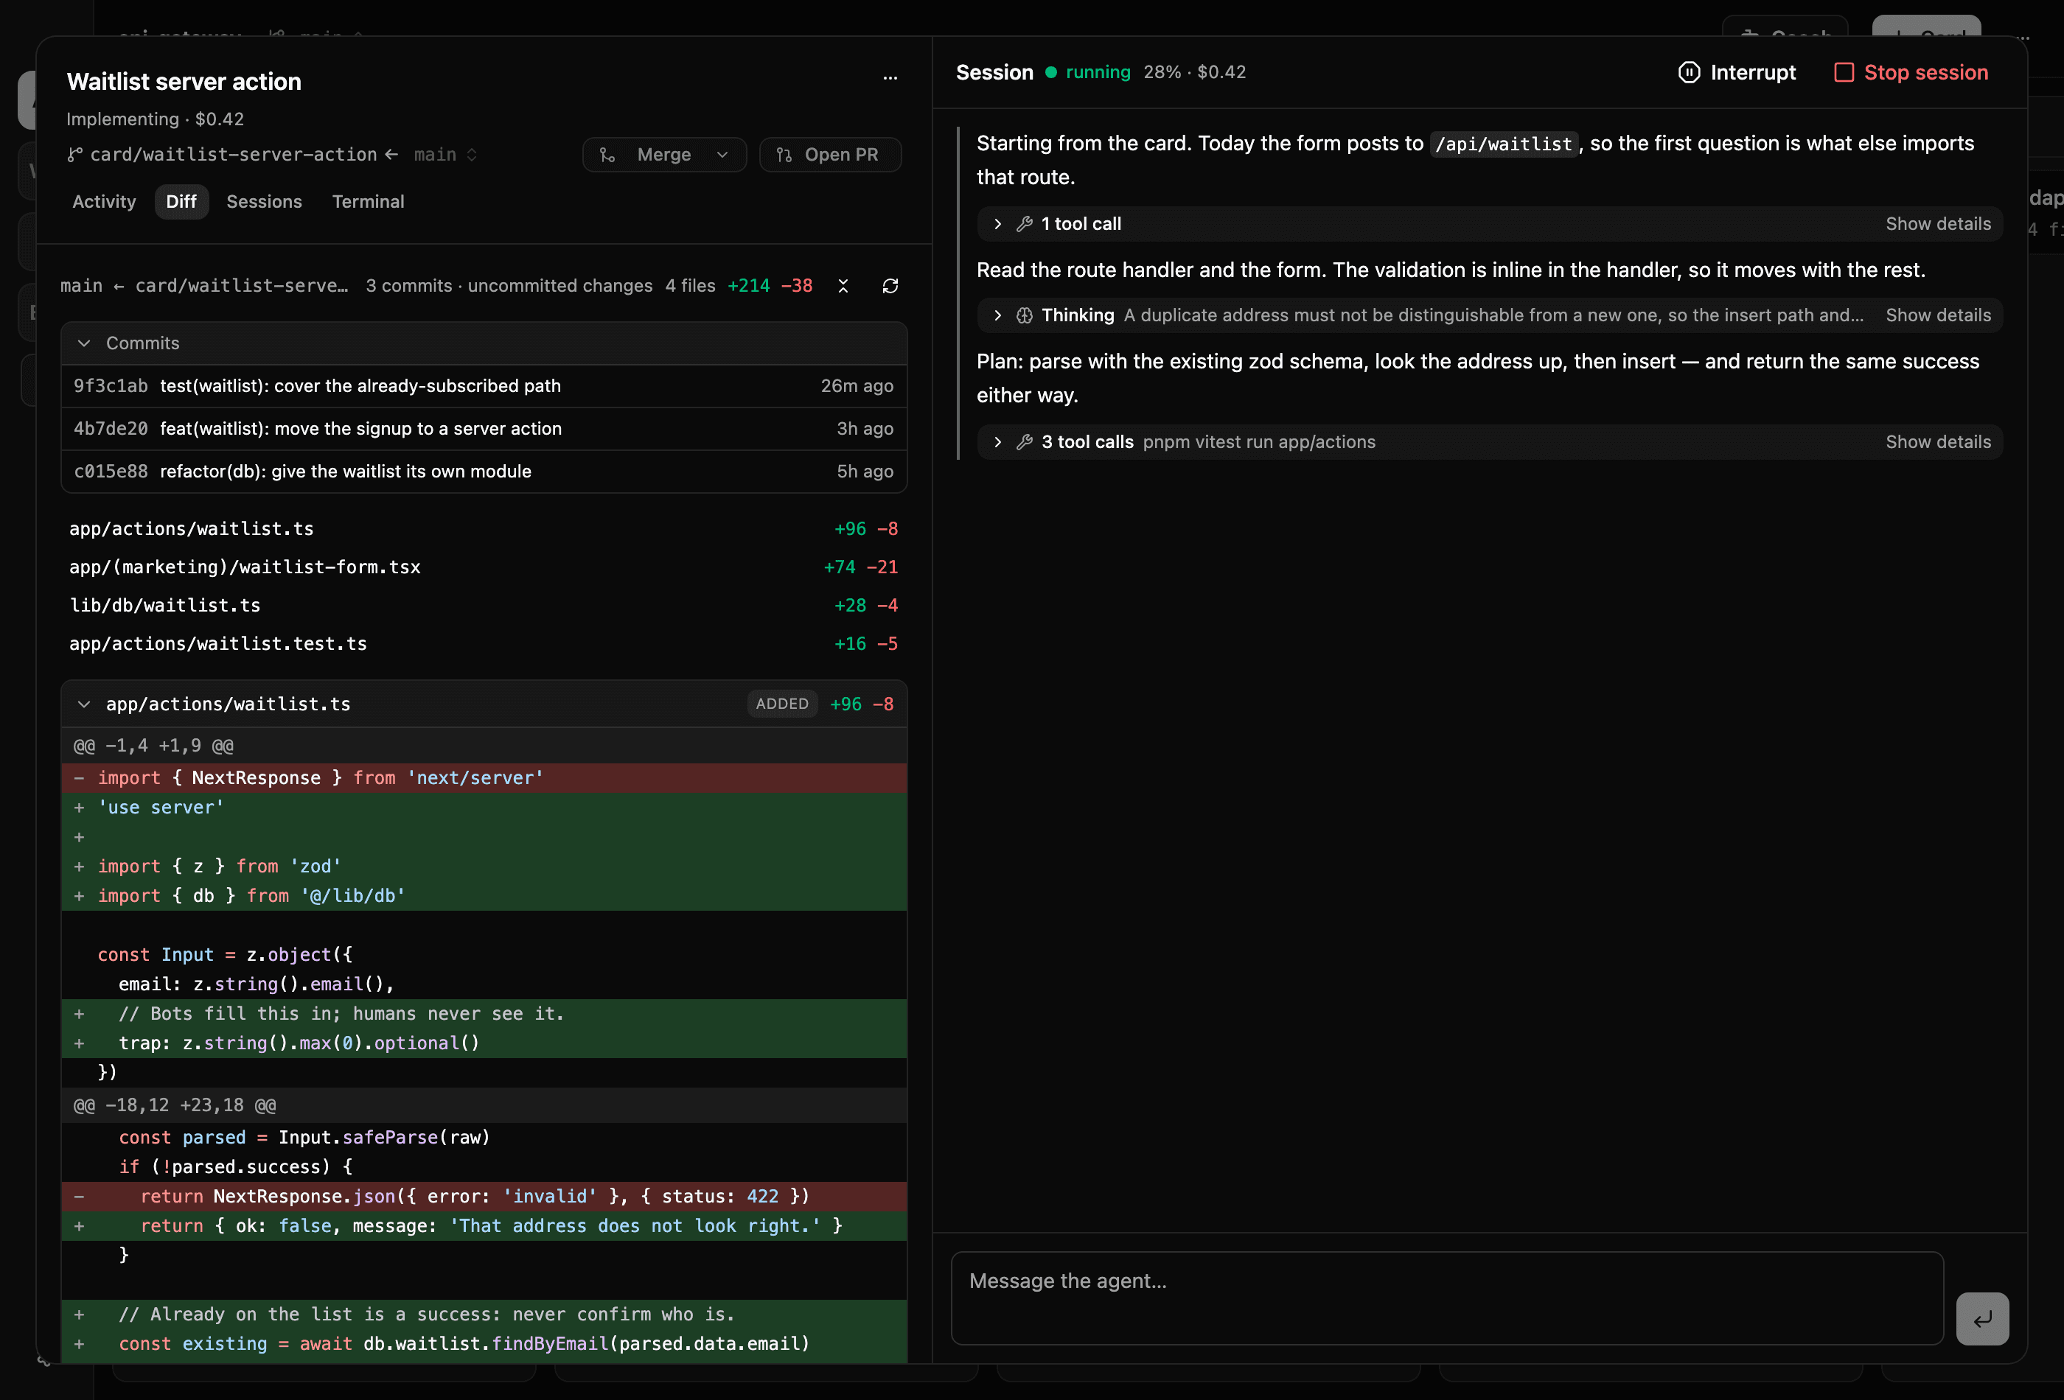Click the green running status indicator
The image size is (2064, 1400).
click(1088, 73)
